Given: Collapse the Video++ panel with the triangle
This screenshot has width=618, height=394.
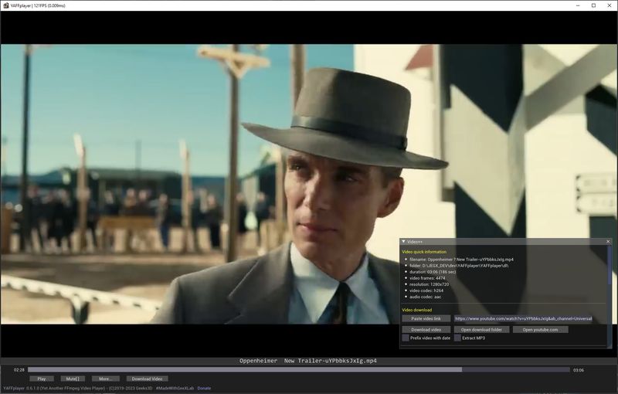Looking at the screenshot, I should 403,241.
